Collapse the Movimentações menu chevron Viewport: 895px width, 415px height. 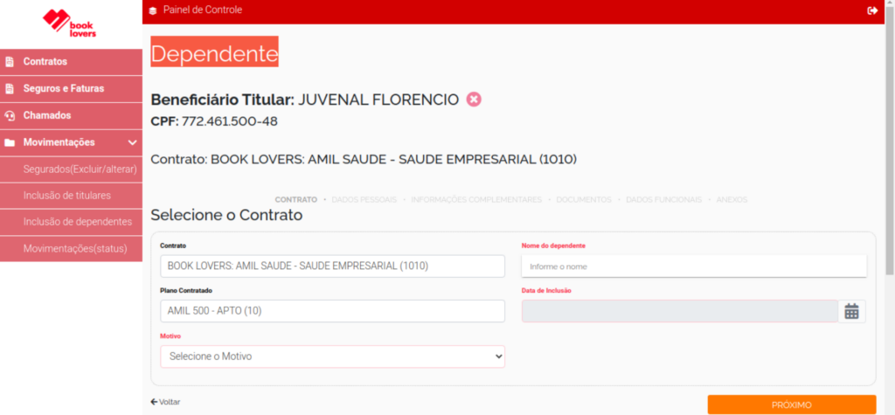click(132, 142)
